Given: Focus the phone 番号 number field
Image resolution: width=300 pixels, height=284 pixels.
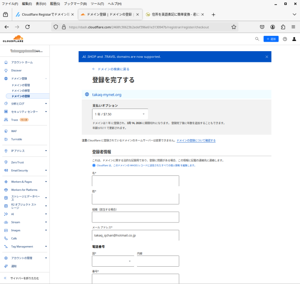Looking at the screenshot, I should [x=135, y=279].
